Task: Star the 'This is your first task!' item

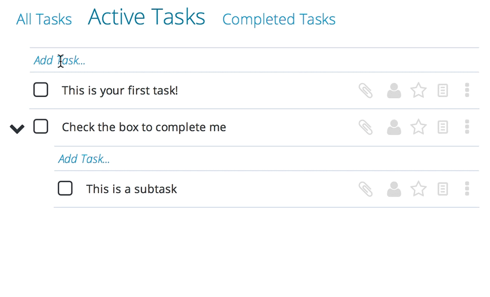Action: 418,90
